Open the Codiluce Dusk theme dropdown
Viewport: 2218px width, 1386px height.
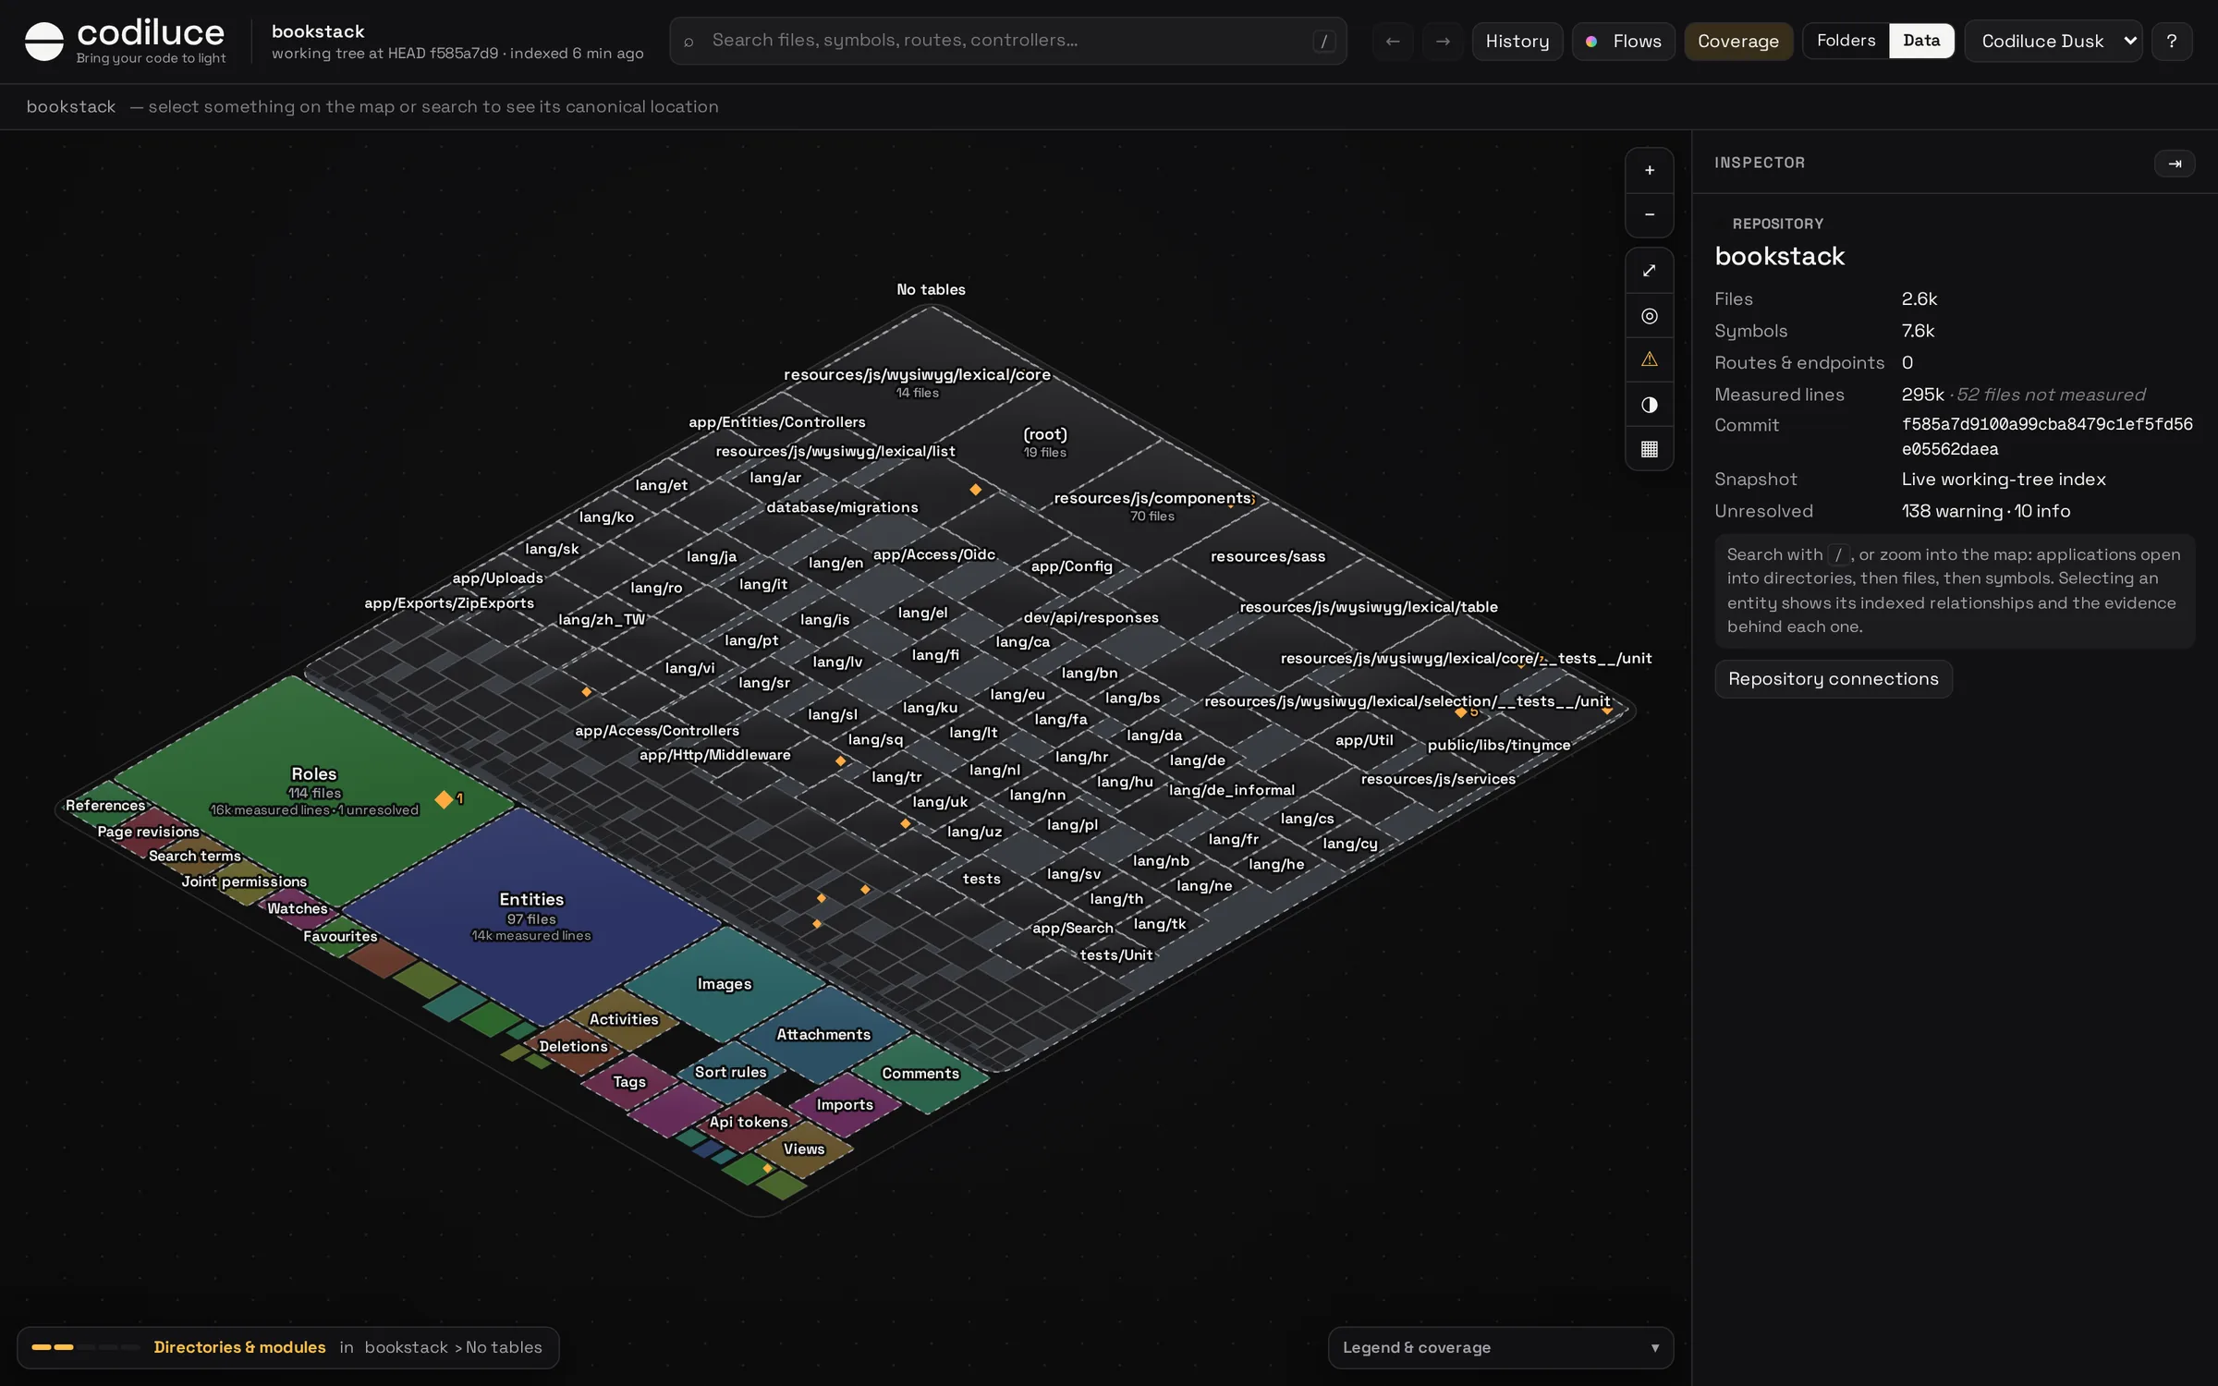(2053, 42)
